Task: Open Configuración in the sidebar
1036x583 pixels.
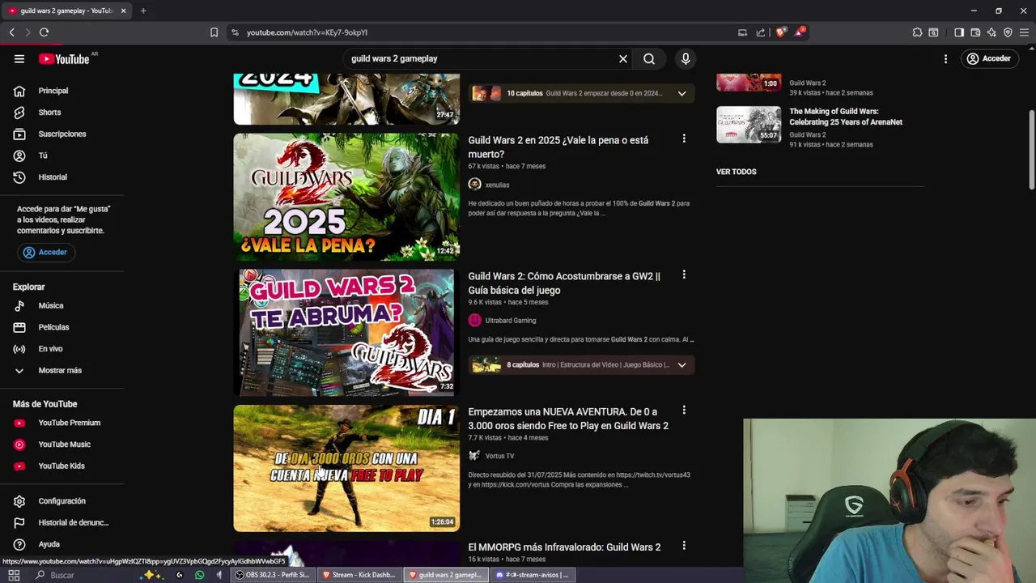Action: (62, 501)
